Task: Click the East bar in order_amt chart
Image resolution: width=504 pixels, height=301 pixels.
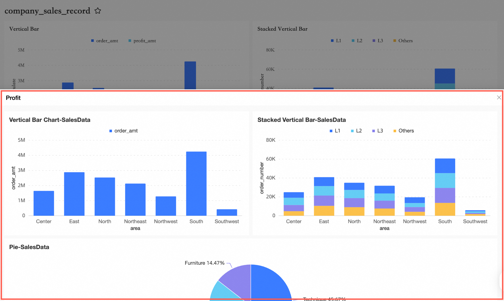Action: click(74, 194)
